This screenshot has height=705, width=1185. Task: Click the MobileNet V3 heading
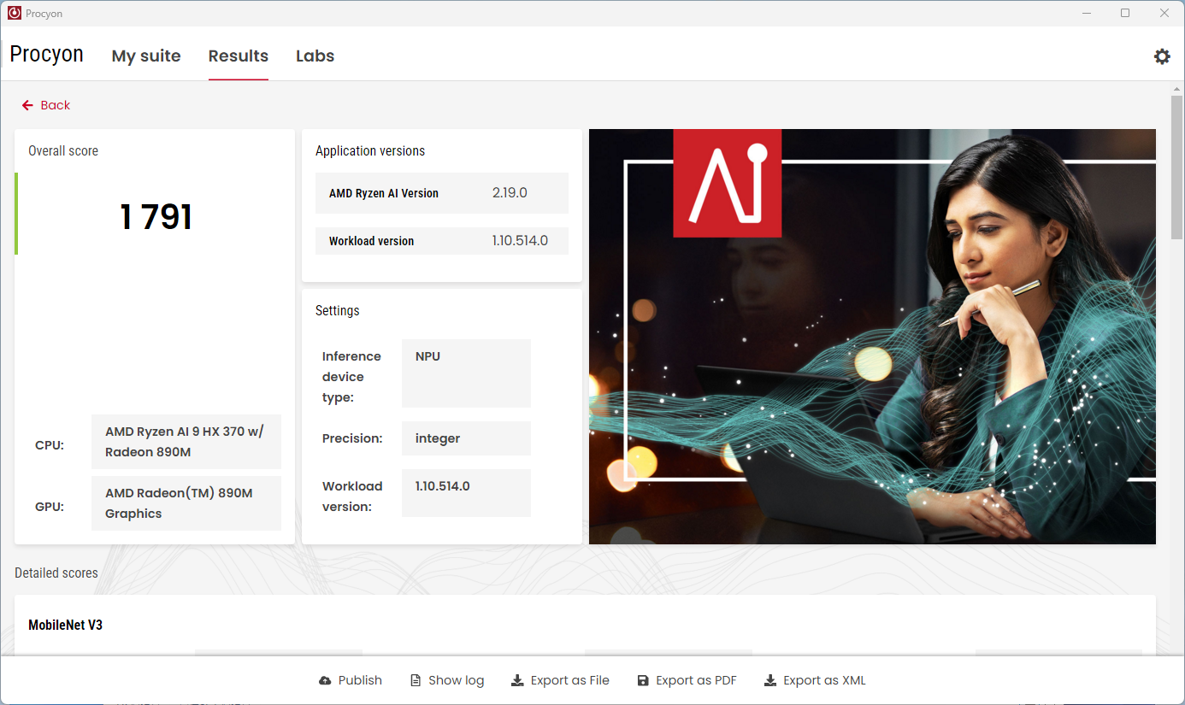66,626
